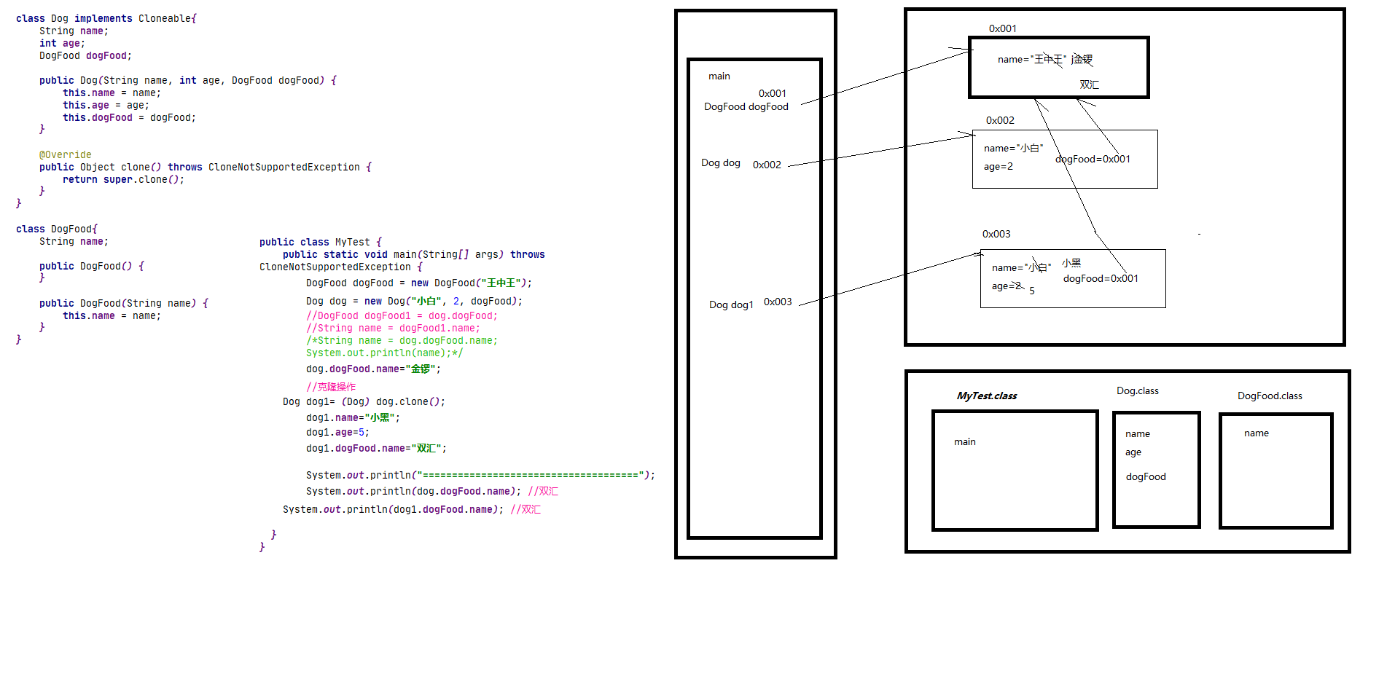Click 'dog.dogFood.name="金锣";' statement
Image resolution: width=1395 pixels, height=684 pixels.
(x=373, y=369)
